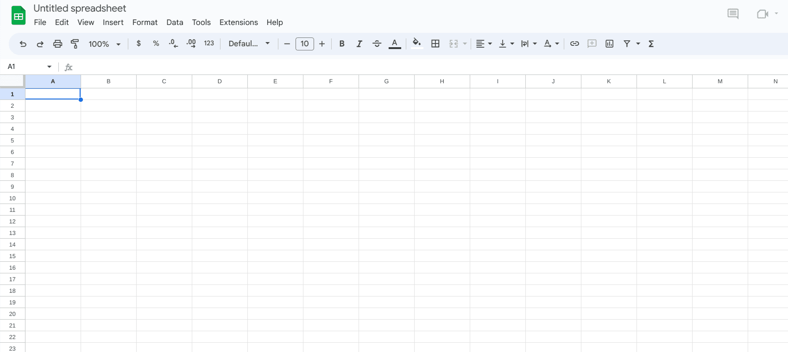Open vertical align dropdown
The image size is (788, 352).
506,43
